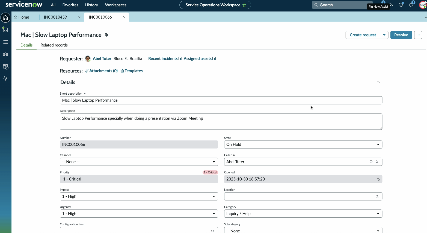Close the INC0010459 tab

click(79, 17)
